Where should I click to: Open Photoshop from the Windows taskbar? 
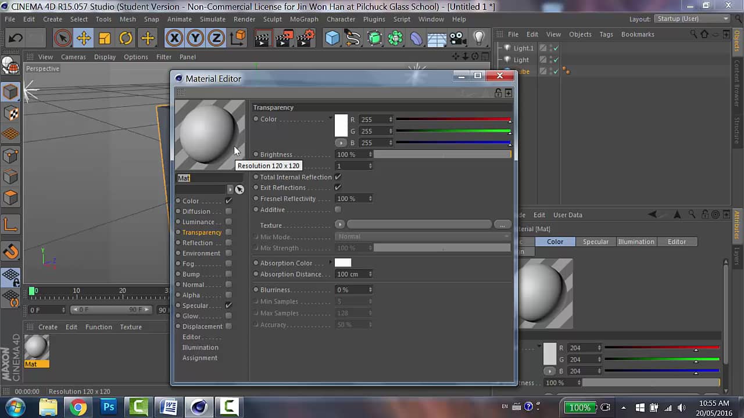pyautogui.click(x=109, y=408)
